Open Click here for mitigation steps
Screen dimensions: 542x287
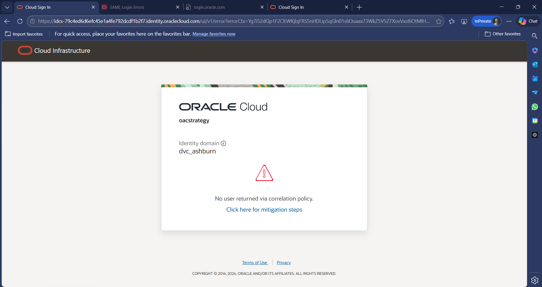point(264,210)
